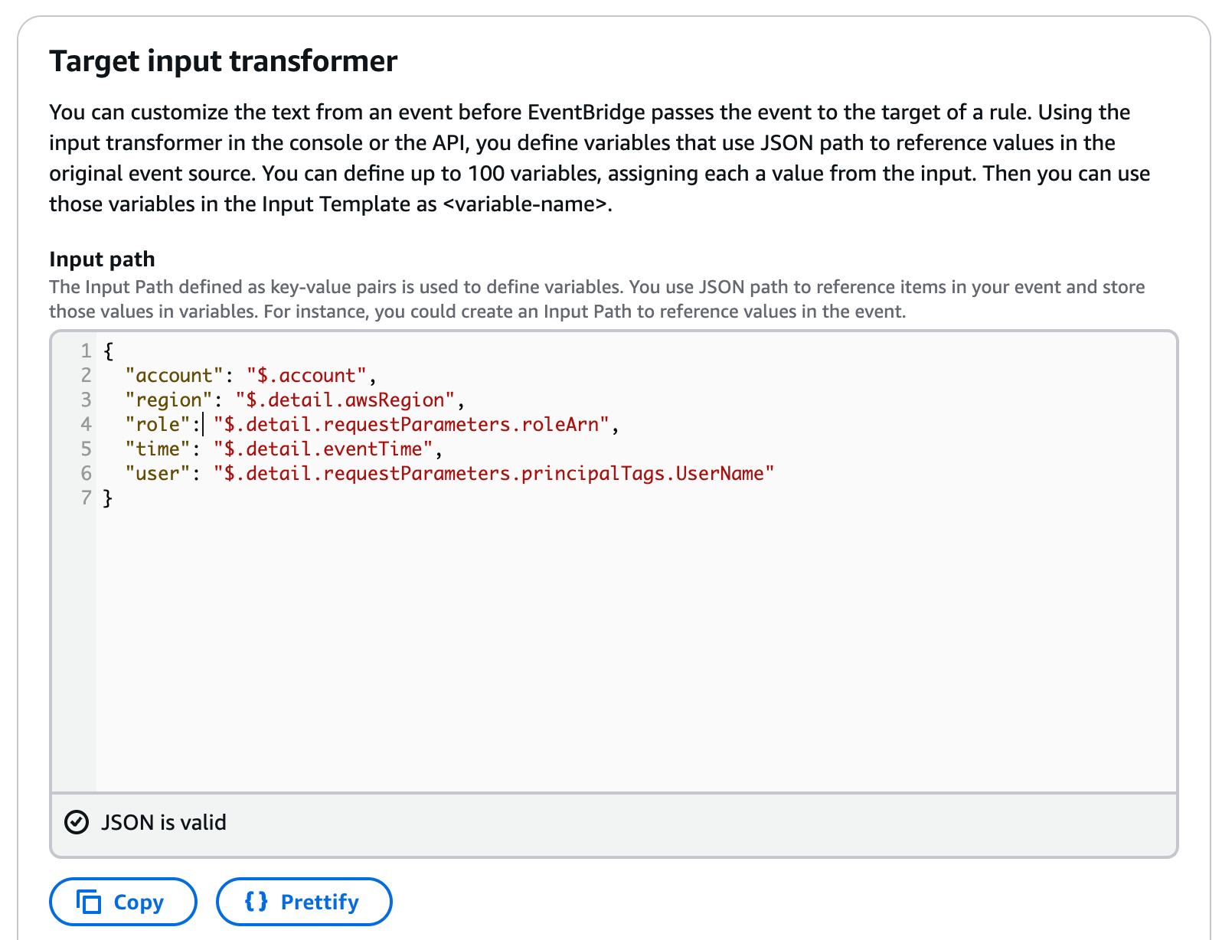Click the "account" key in editor
This screenshot has width=1222, height=940.
pos(174,376)
